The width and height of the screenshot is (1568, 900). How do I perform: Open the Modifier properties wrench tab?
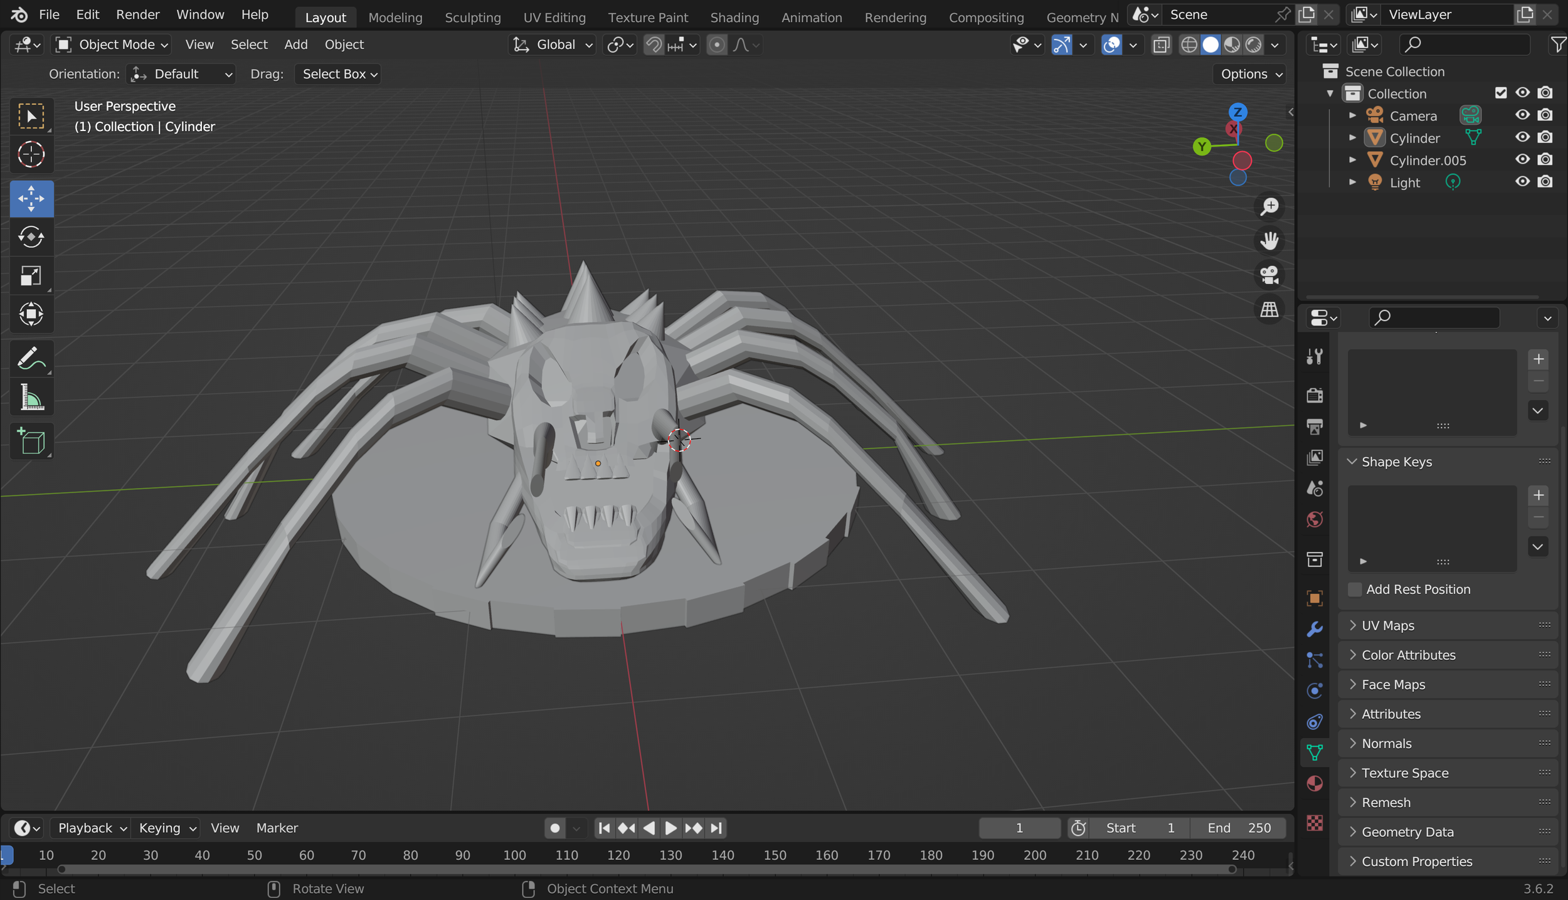1315,629
